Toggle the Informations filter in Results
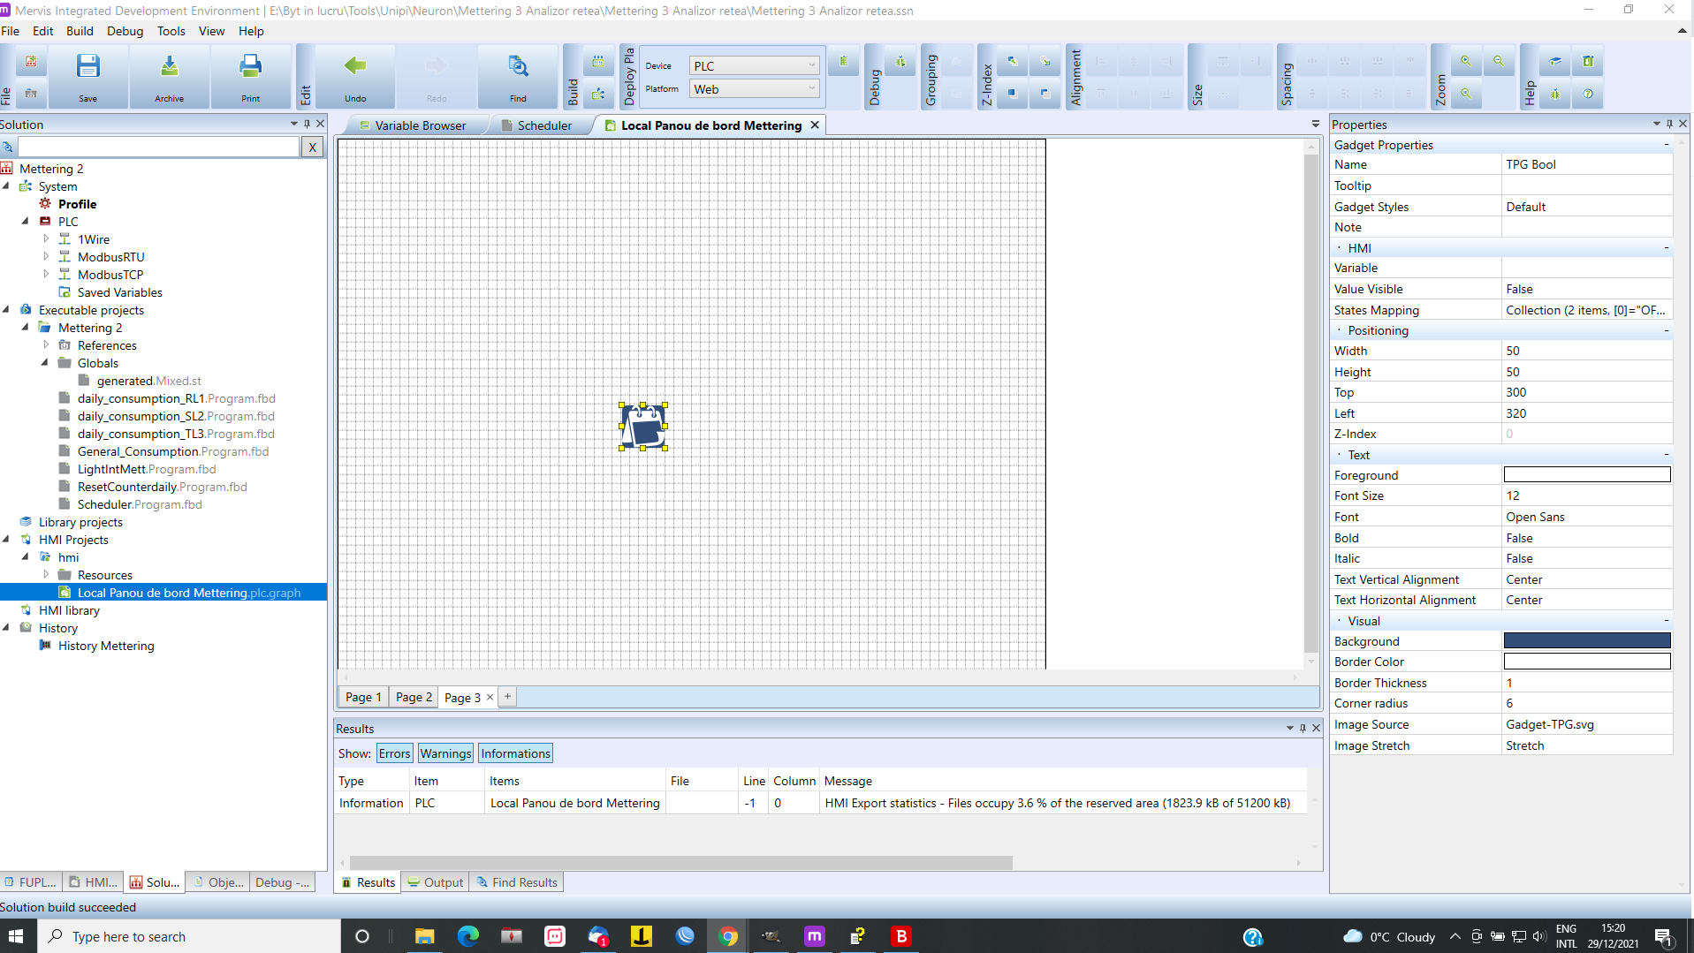1694x953 pixels. pyautogui.click(x=515, y=753)
